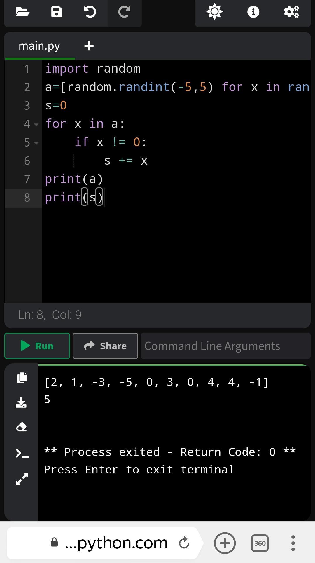Add a new file tab
This screenshot has width=315, height=563.
pyautogui.click(x=89, y=46)
